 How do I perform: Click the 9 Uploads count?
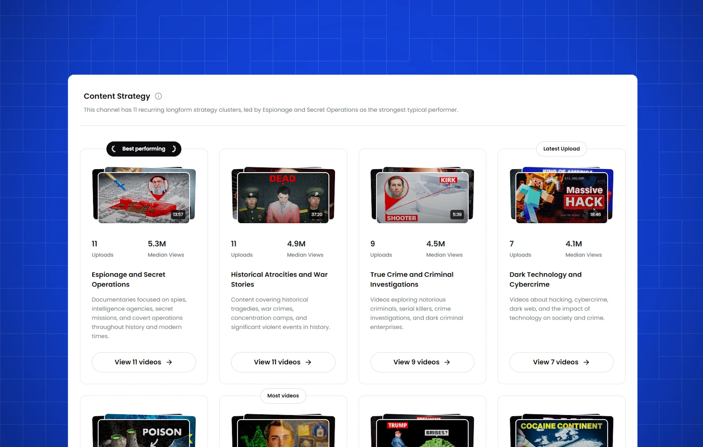tap(372, 243)
